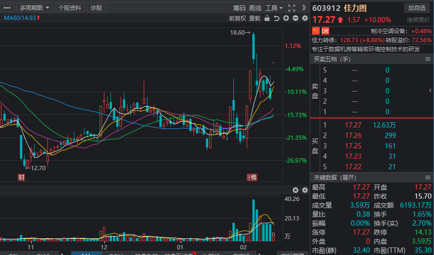Select bid level 4 price 17.23
The height and width of the screenshot is (255, 434).
pyautogui.click(x=353, y=156)
